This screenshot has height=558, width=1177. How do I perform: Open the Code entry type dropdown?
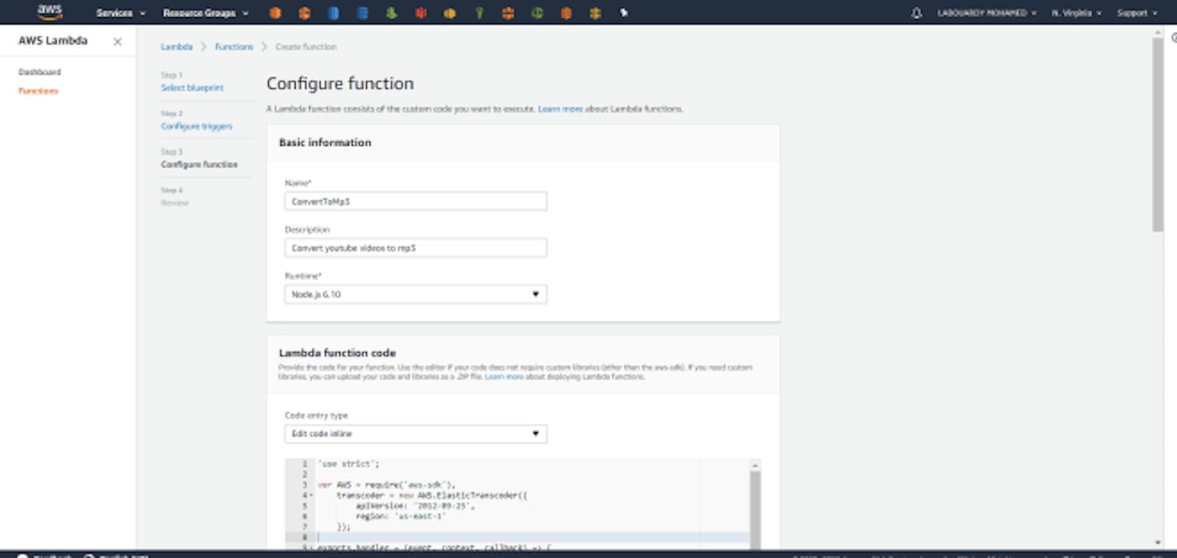pyautogui.click(x=415, y=434)
